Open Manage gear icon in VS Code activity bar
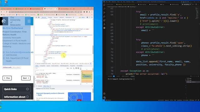The height and width of the screenshot is (112, 200). click(x=104, y=97)
